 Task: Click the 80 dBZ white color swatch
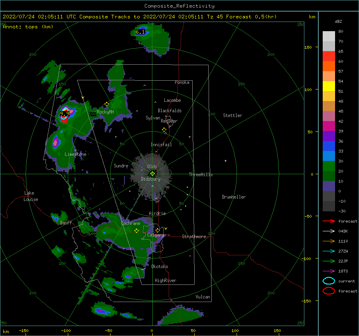(329, 36)
